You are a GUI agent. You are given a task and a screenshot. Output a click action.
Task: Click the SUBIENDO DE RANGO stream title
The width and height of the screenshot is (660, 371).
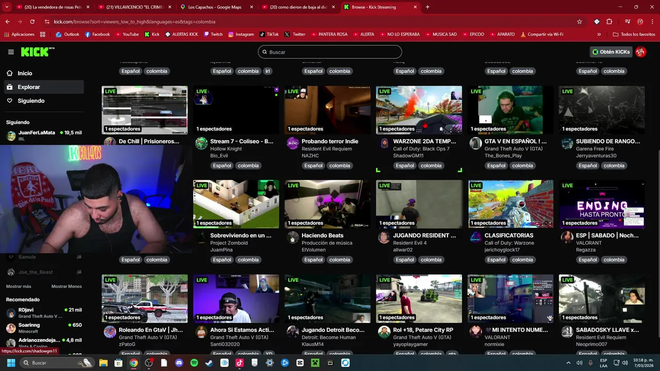pos(608,141)
